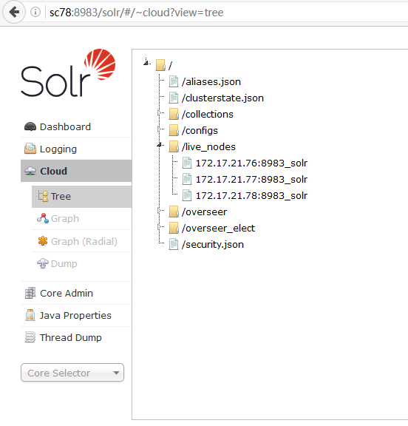Click the Java Properties jar icon

click(30, 315)
